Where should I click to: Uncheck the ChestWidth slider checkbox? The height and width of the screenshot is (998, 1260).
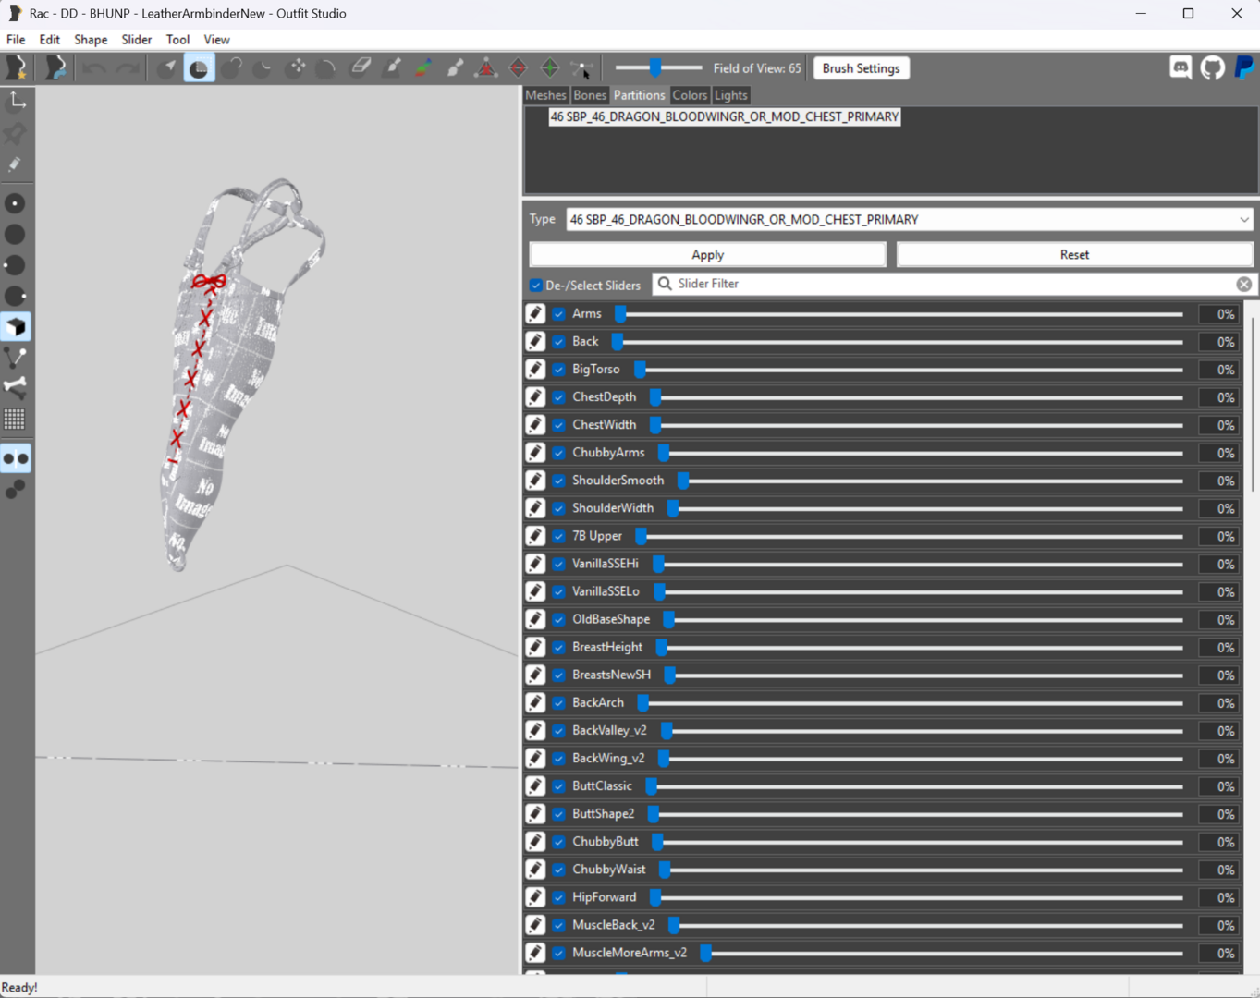(559, 425)
